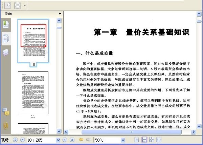Open the bookmarks panel icon
The image size is (203, 145).
pyautogui.click(x=6, y=24)
